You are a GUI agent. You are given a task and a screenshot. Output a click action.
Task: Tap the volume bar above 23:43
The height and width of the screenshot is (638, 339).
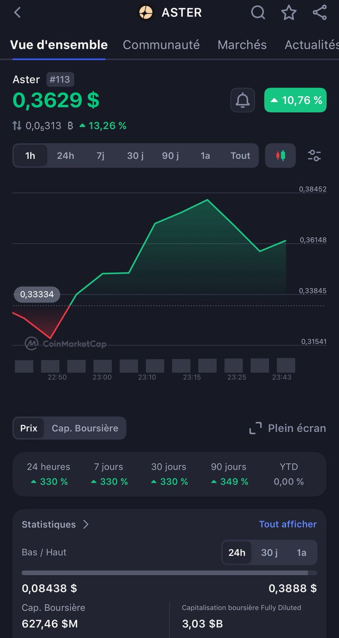[286, 365]
